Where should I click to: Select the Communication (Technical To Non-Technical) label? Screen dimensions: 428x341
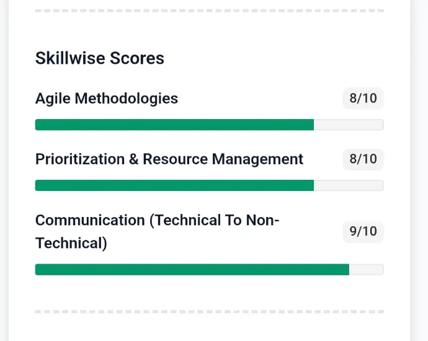tap(158, 231)
